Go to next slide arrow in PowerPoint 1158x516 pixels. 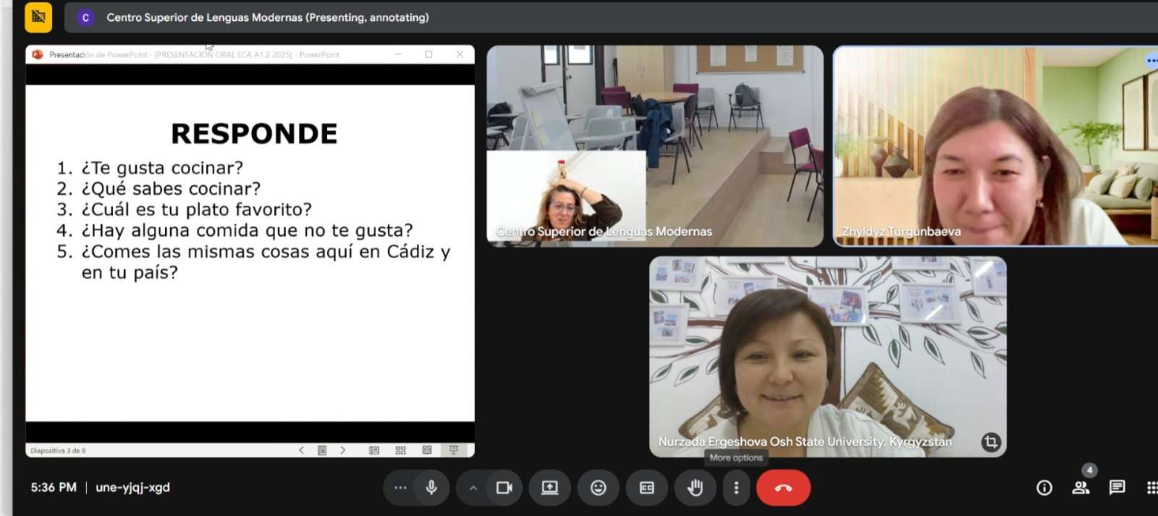[x=343, y=450]
